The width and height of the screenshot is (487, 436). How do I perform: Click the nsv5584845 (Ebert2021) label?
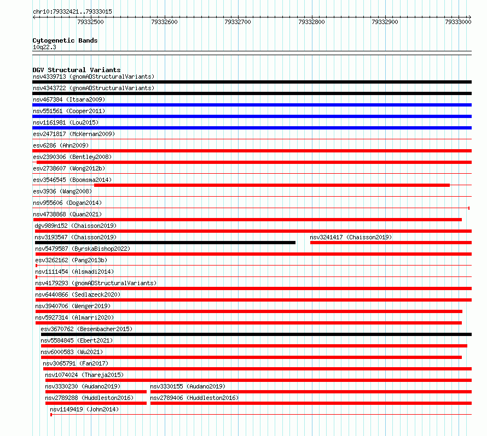[x=77, y=340]
